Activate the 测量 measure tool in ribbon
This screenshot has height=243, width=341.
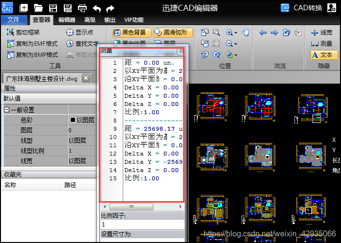(x=322, y=44)
